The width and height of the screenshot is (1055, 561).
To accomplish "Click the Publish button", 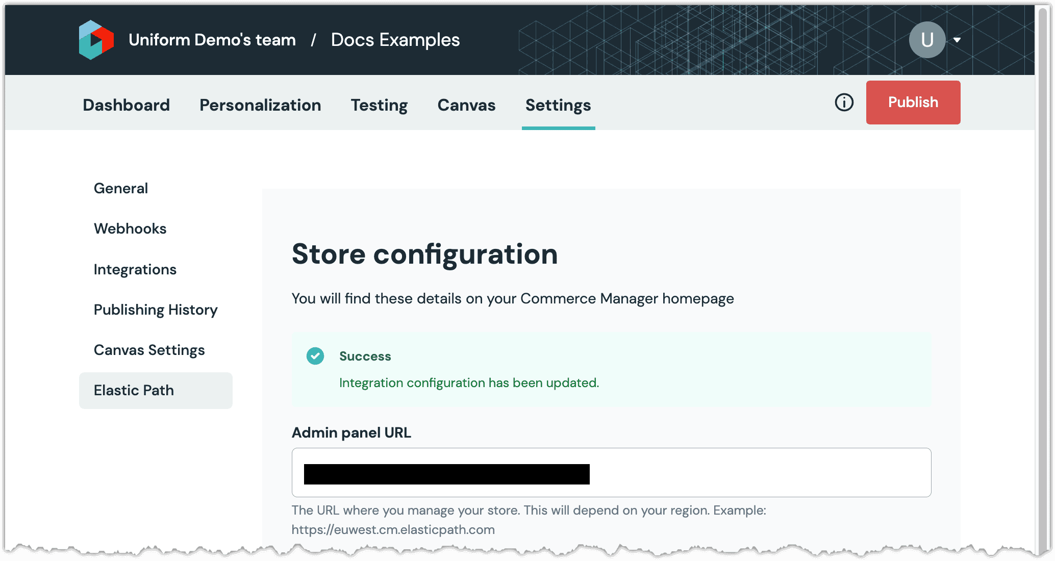I will pos(913,103).
